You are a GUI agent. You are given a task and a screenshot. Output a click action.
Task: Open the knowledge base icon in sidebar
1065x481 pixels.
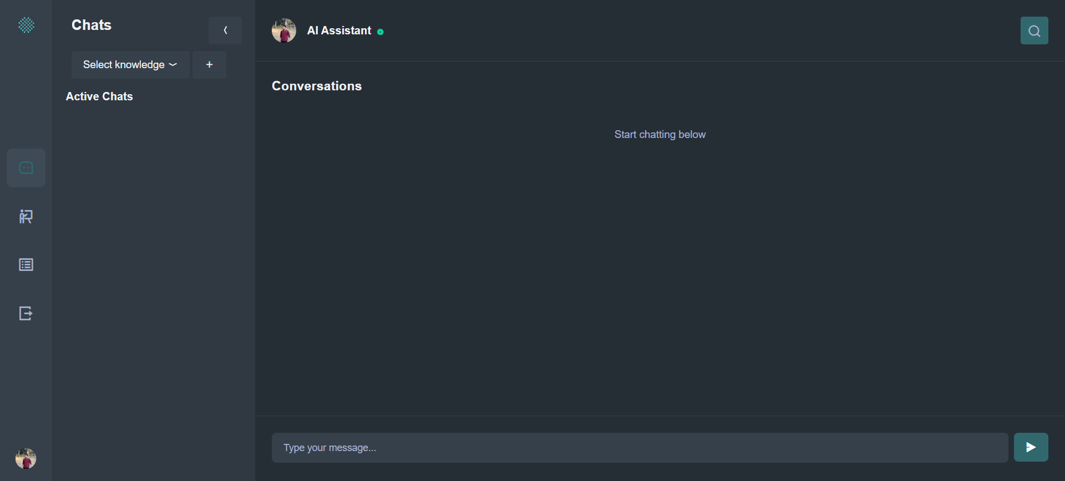pos(26,217)
